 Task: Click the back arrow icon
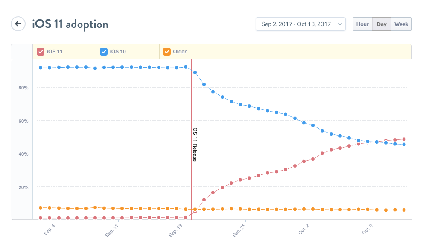[x=18, y=24]
